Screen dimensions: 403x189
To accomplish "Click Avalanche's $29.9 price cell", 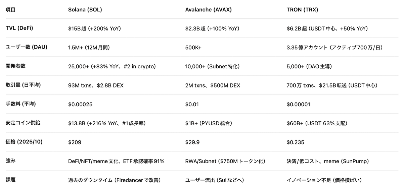I will pyautogui.click(x=192, y=142).
